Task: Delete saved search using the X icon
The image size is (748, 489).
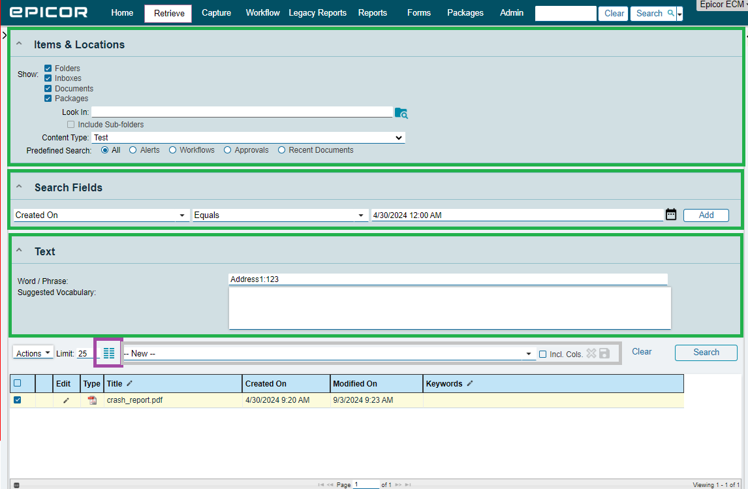Action: (x=591, y=353)
